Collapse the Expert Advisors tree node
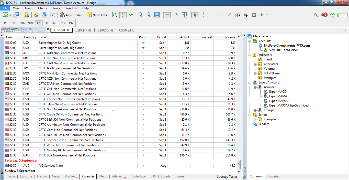Viewport: 349px width, 180px height. (x=250, y=82)
